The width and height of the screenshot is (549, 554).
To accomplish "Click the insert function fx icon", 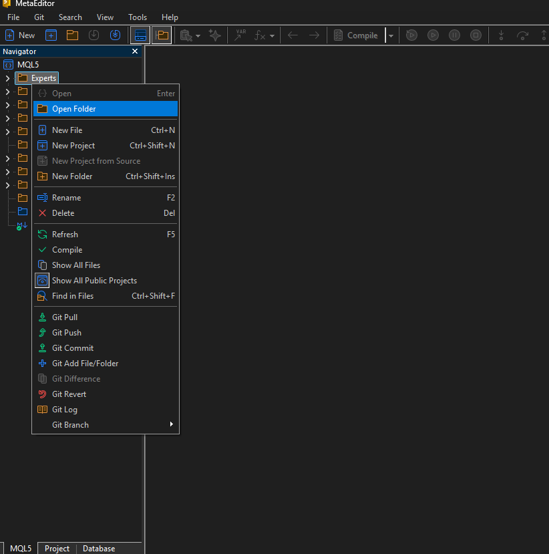I will coord(260,35).
